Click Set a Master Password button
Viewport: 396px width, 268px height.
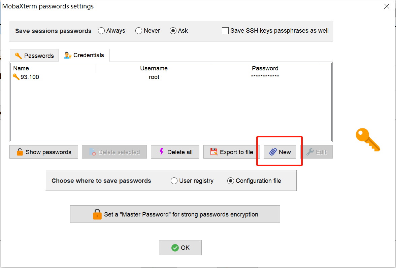[175, 214]
